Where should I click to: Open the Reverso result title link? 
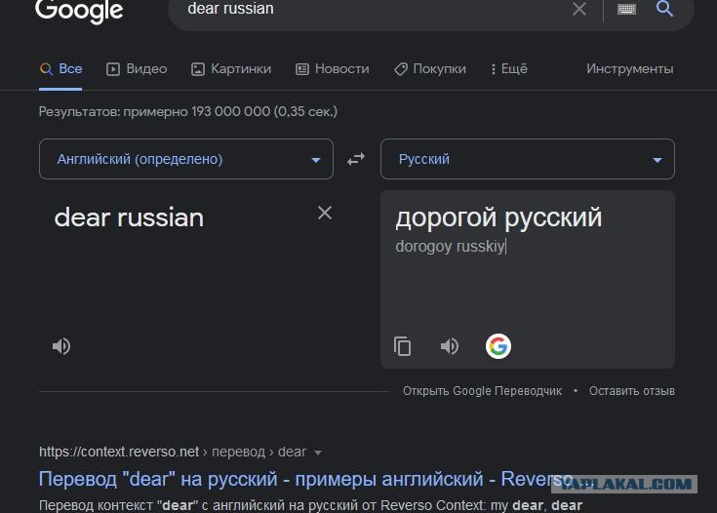(x=305, y=479)
